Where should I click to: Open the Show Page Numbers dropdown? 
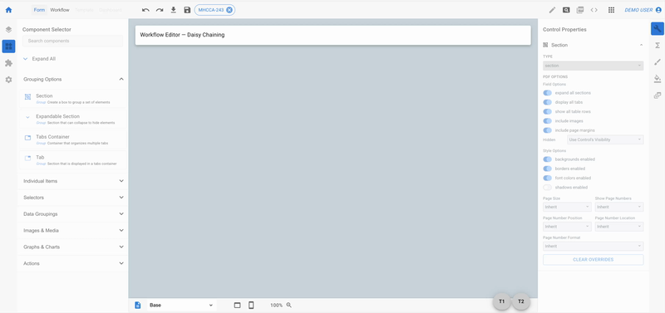coord(619,207)
